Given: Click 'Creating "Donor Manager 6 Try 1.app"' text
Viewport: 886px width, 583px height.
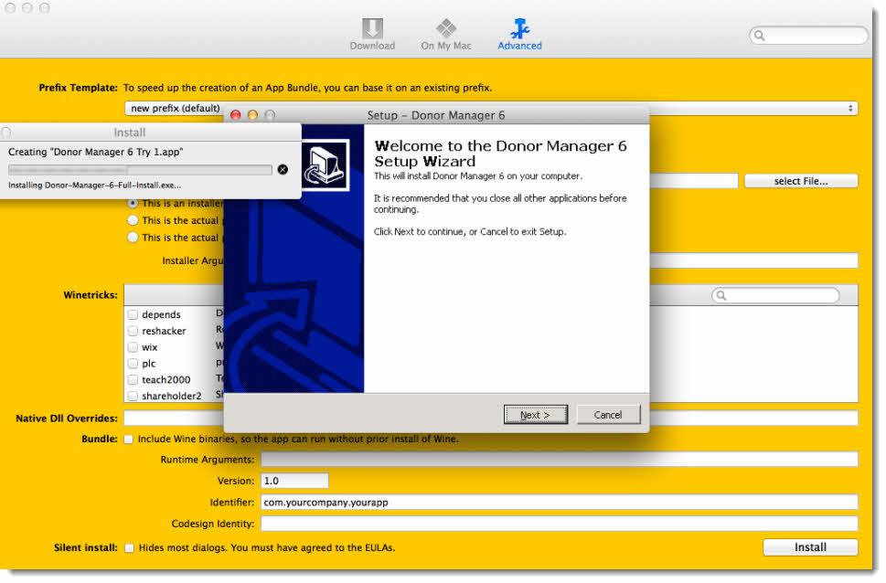Looking at the screenshot, I should tap(95, 152).
